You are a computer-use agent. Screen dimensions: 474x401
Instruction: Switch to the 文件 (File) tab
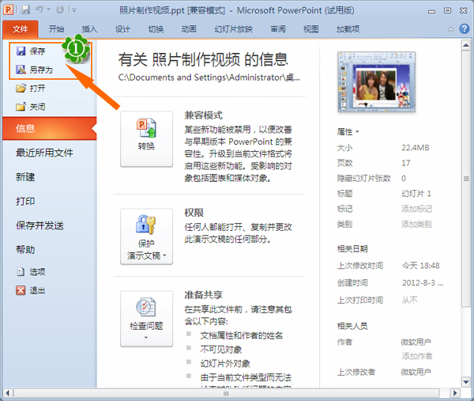tap(21, 29)
